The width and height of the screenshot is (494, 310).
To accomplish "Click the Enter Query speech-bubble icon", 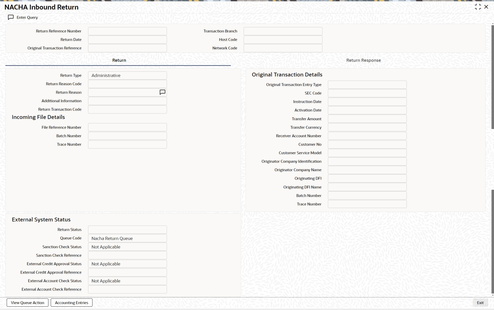I will click(x=11, y=17).
